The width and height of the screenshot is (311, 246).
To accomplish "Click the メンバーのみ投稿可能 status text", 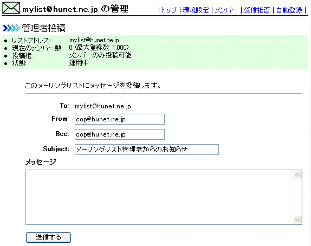I will tap(100, 55).
